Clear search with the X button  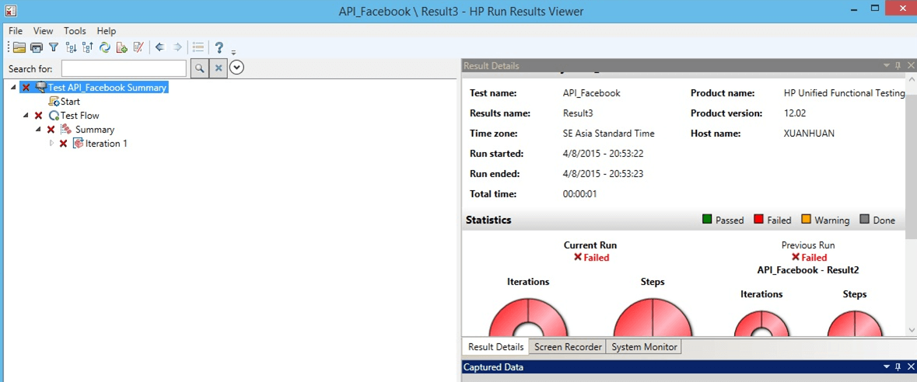(219, 68)
